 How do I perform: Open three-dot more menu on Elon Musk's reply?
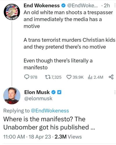(x=115, y=92)
